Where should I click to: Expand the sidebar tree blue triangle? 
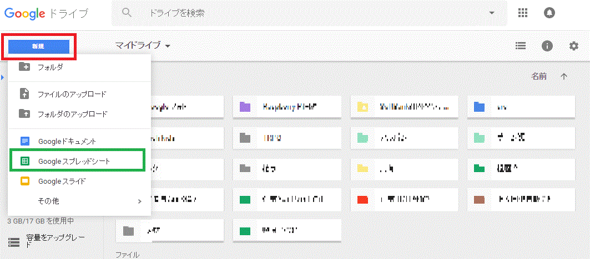[2, 77]
